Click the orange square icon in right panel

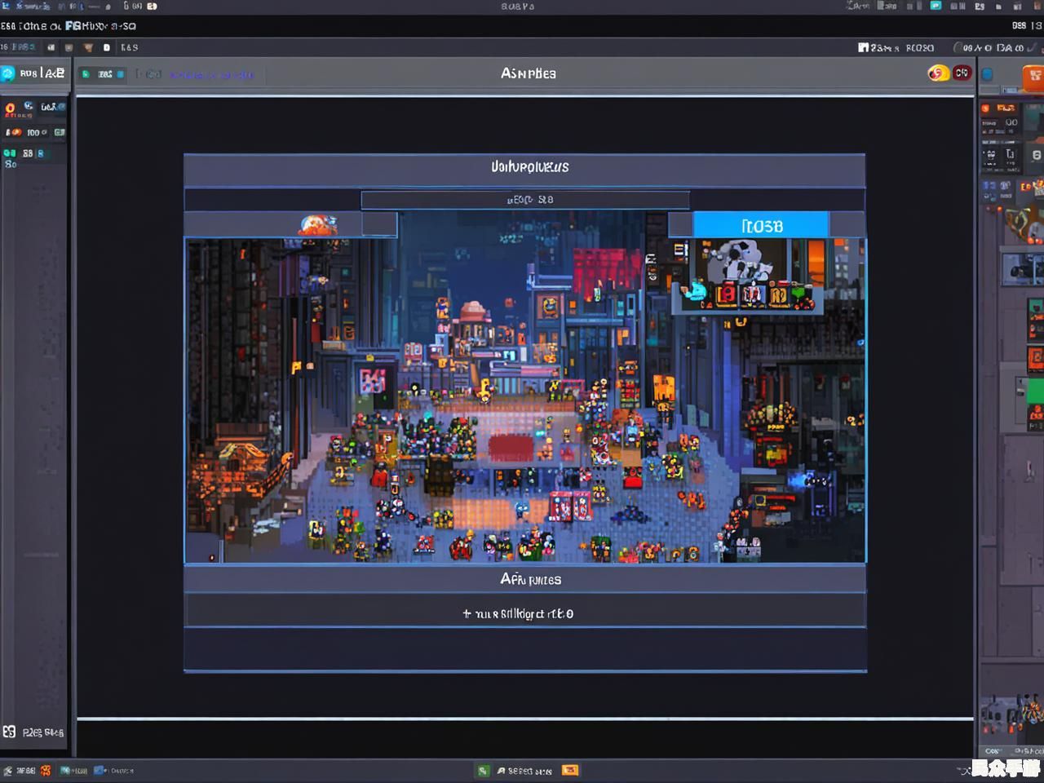(x=1033, y=76)
